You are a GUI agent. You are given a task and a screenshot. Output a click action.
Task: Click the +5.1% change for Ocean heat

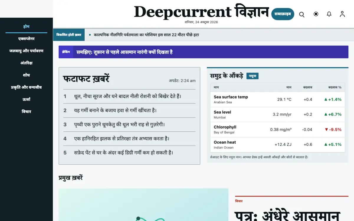pyautogui.click(x=333, y=144)
